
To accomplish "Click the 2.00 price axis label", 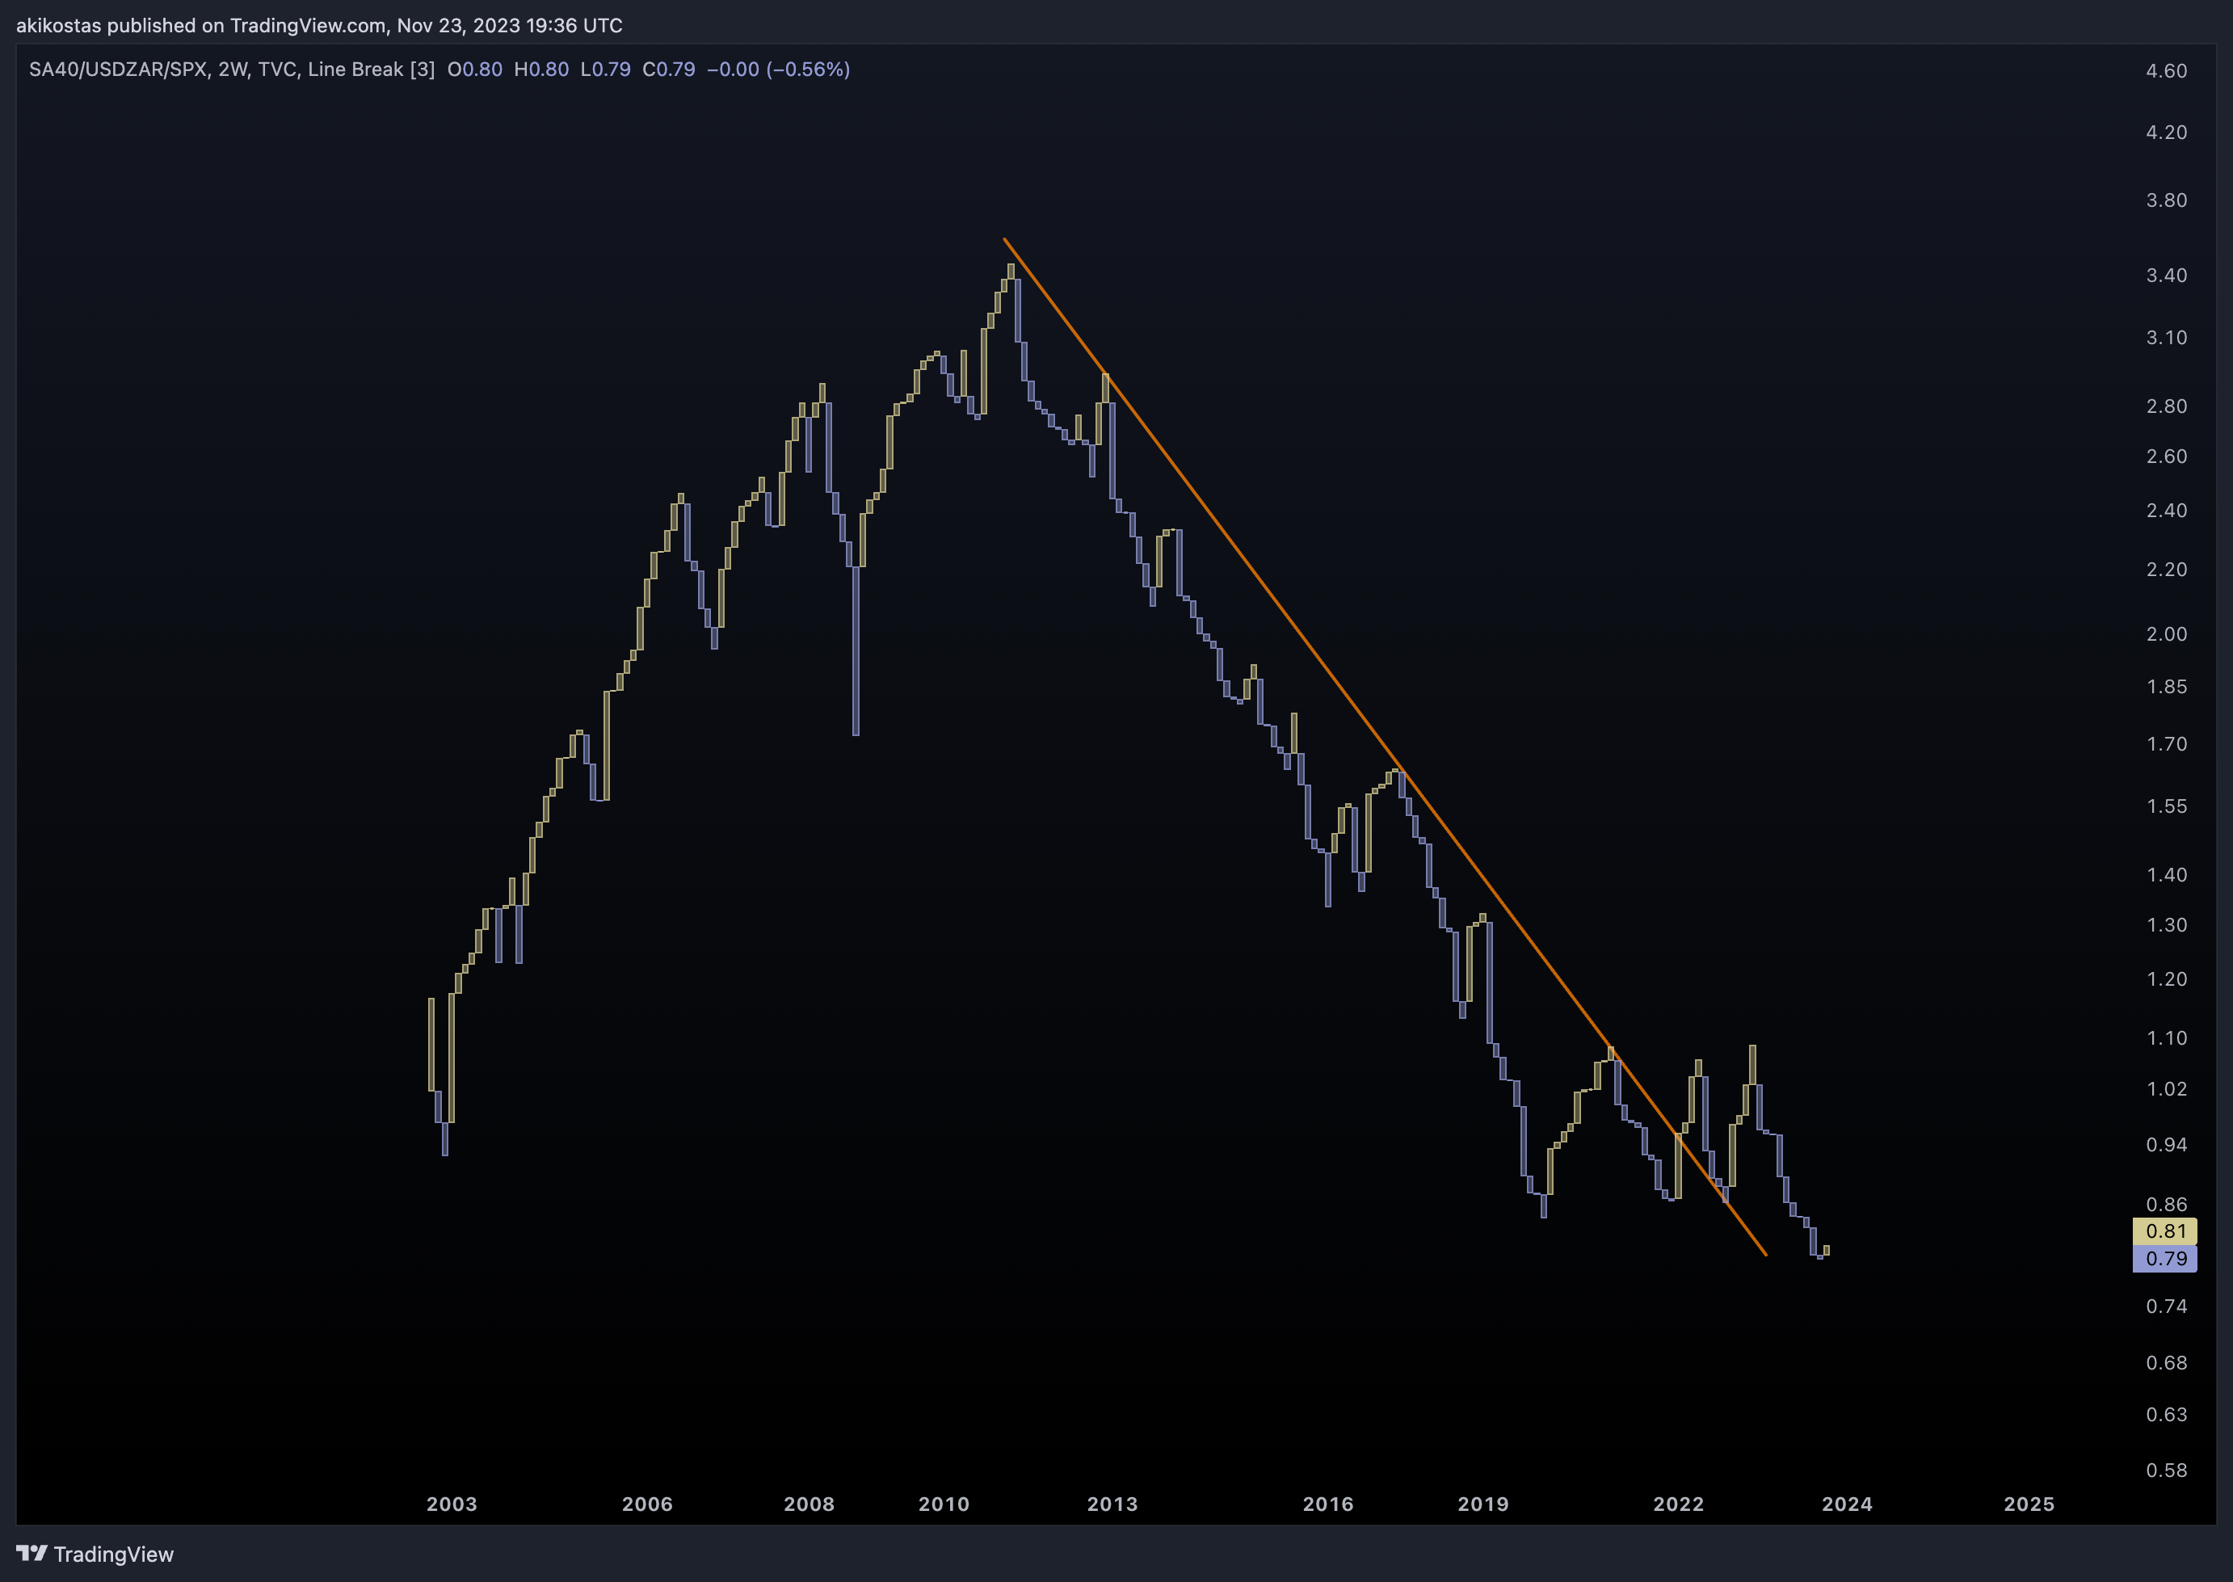I will (x=2167, y=634).
